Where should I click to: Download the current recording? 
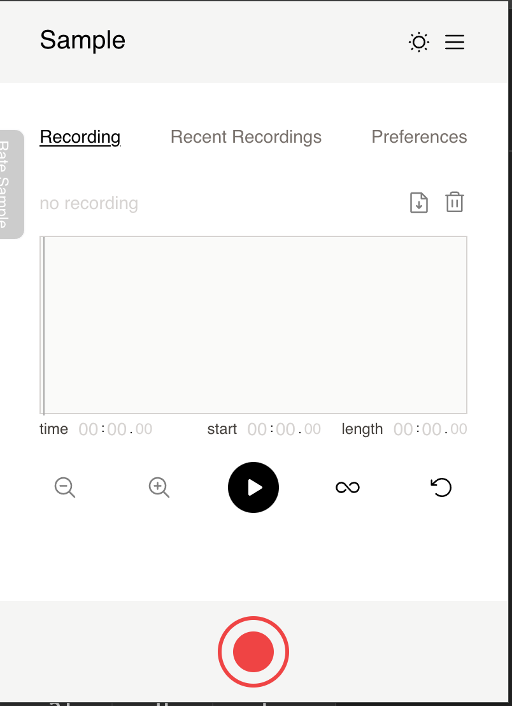(418, 202)
